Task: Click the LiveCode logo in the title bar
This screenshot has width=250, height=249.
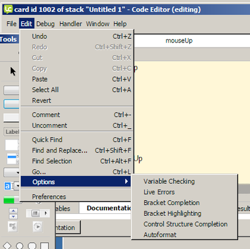Action: tap(8, 9)
